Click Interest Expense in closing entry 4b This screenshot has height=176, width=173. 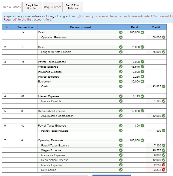[81, 165]
